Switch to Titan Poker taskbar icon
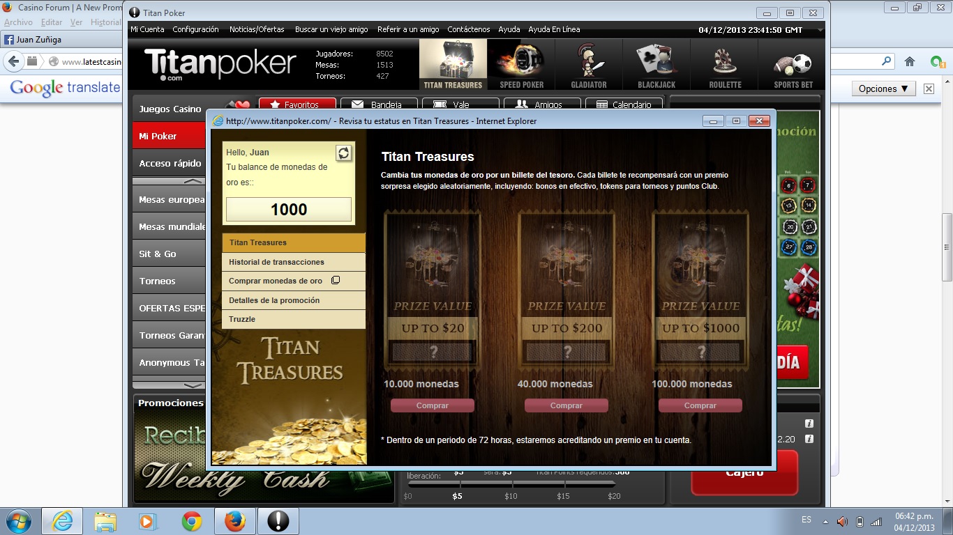Viewport: 953px width, 535px height. click(x=278, y=521)
